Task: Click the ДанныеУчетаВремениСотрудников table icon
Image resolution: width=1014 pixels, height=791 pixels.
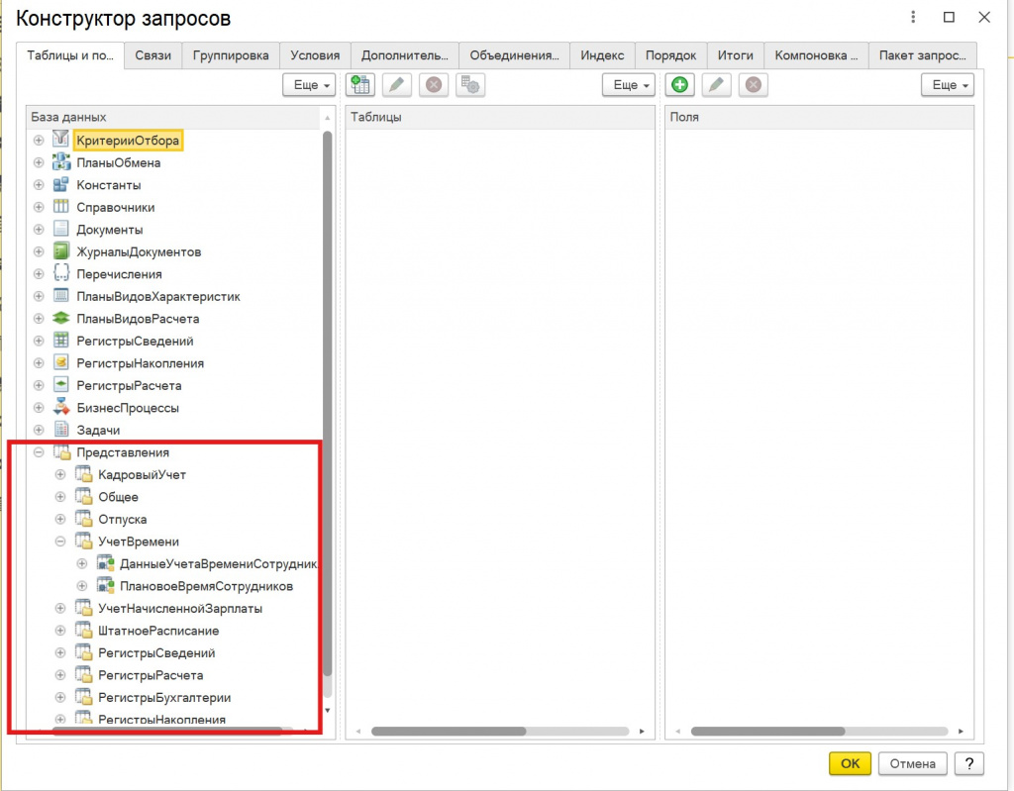Action: [105, 563]
